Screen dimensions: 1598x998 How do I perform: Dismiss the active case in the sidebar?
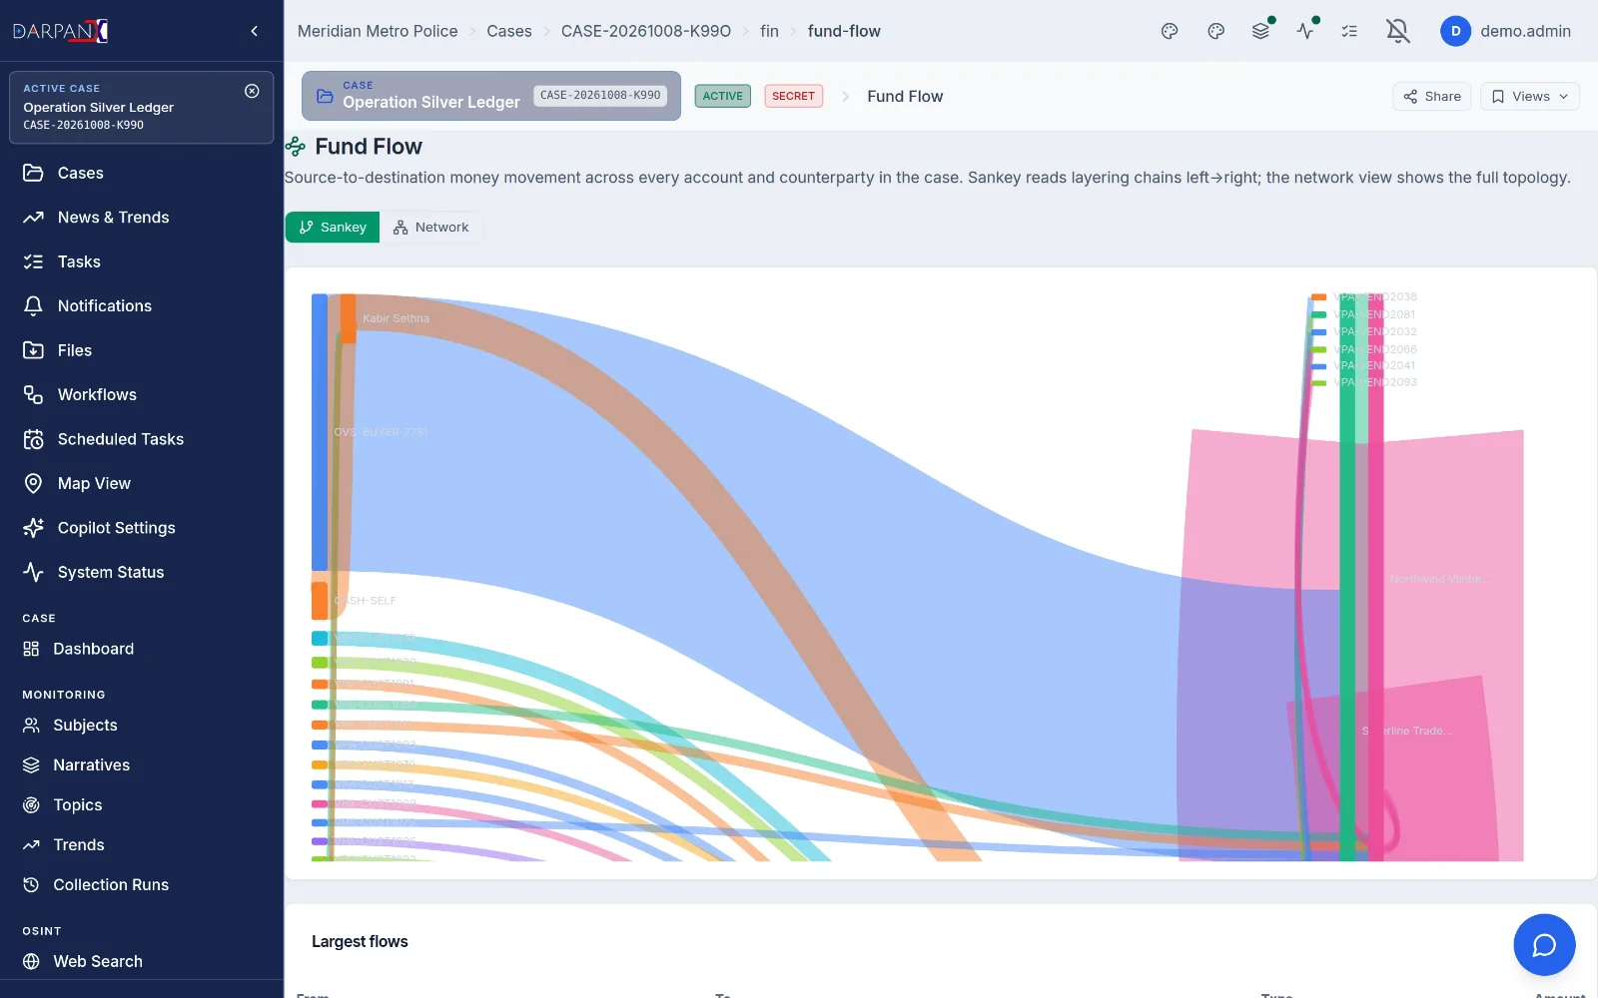click(252, 91)
